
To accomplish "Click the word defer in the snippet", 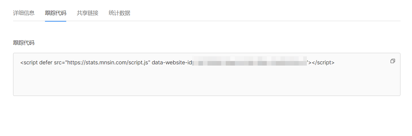I will click(x=46, y=63).
